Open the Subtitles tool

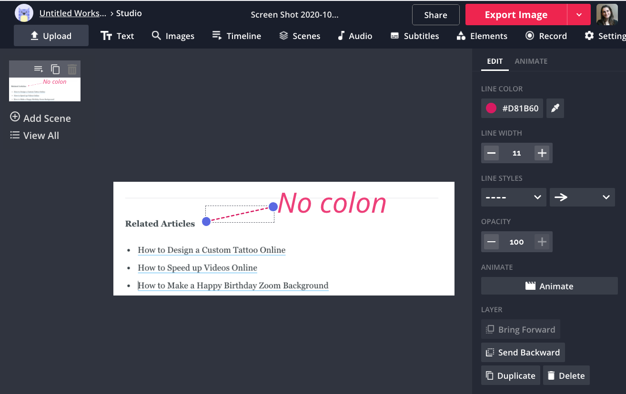point(414,36)
